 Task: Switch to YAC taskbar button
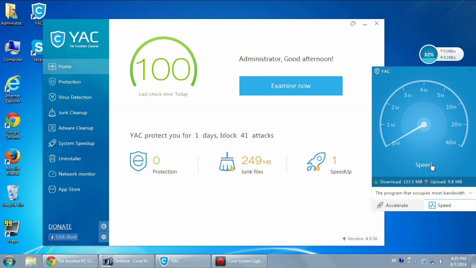[x=183, y=261]
